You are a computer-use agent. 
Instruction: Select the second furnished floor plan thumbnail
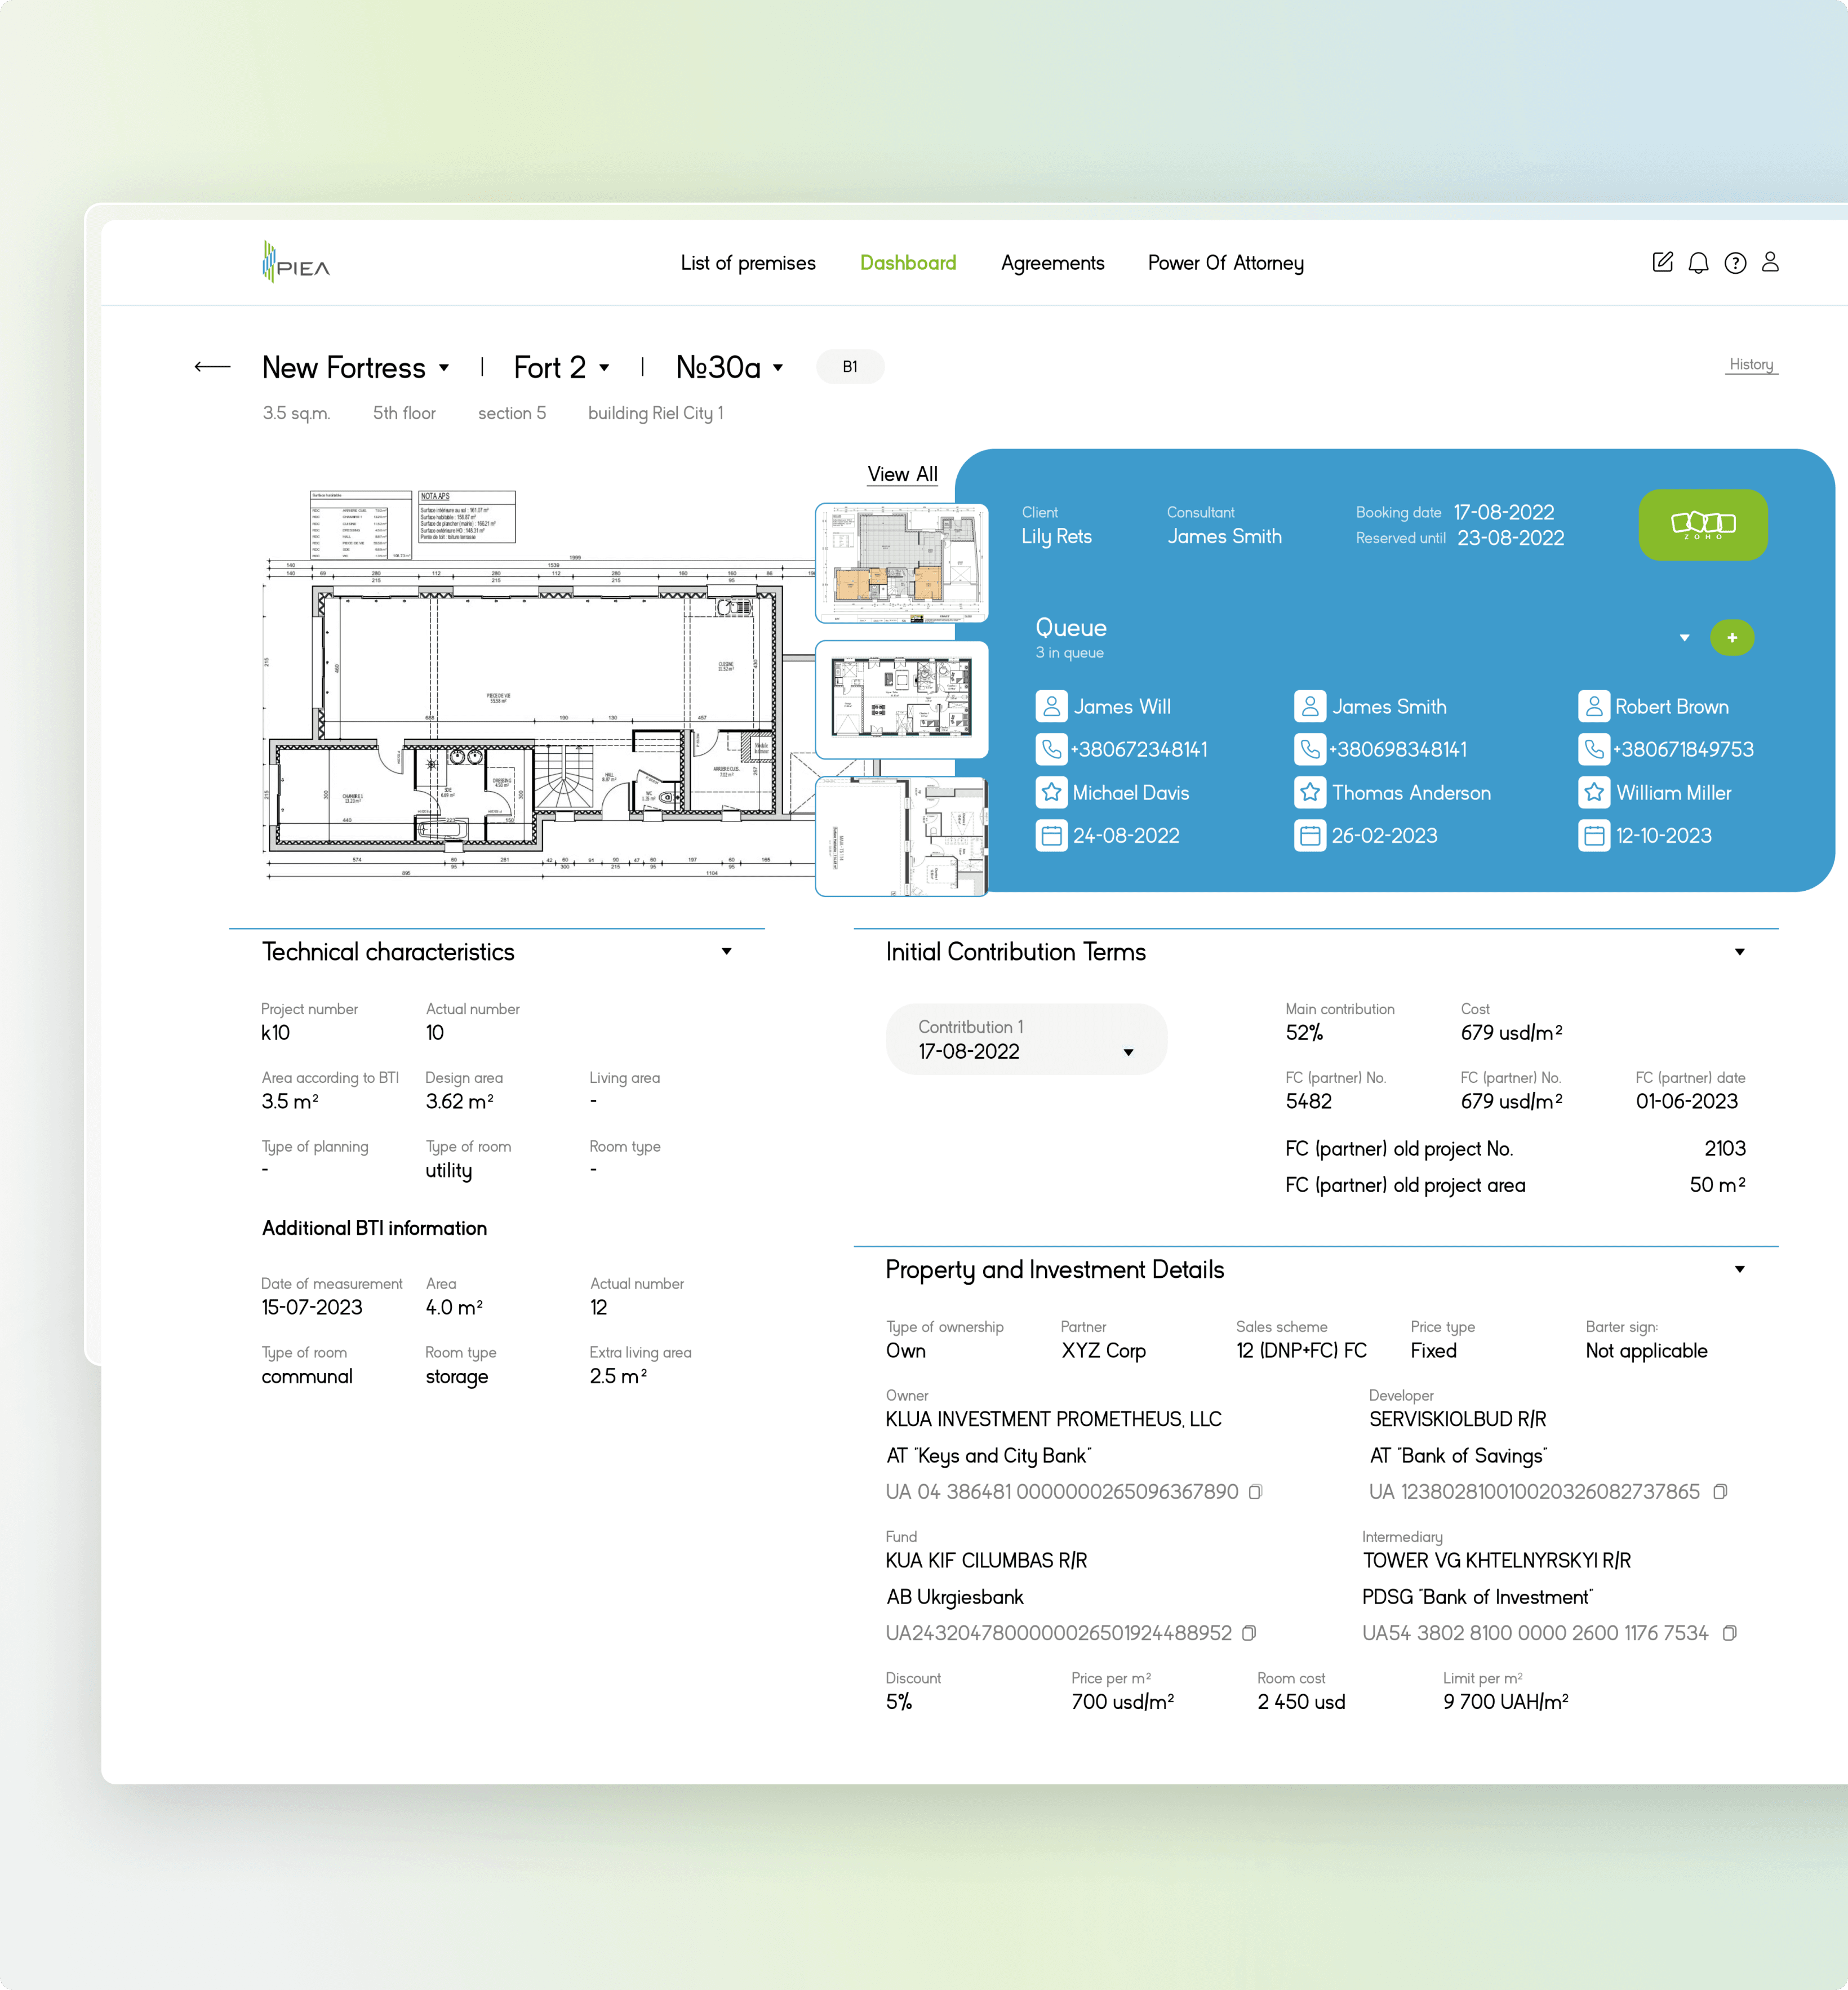point(902,700)
